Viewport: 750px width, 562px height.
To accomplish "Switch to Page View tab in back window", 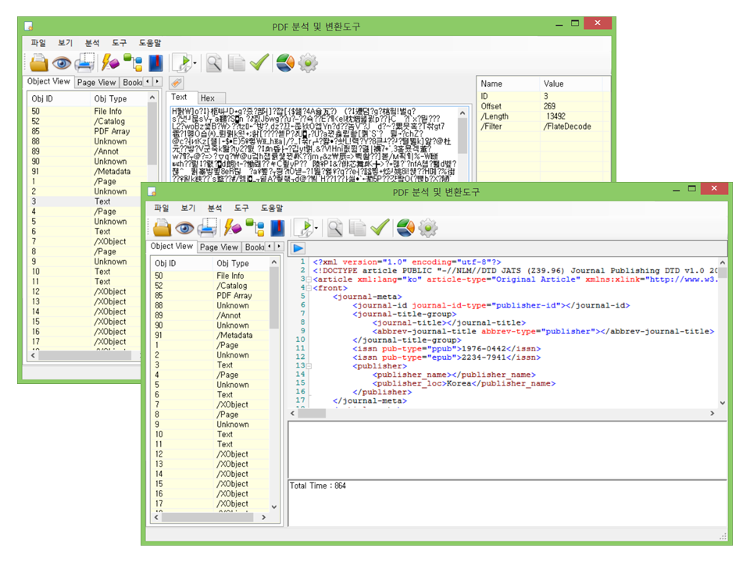I will [96, 82].
